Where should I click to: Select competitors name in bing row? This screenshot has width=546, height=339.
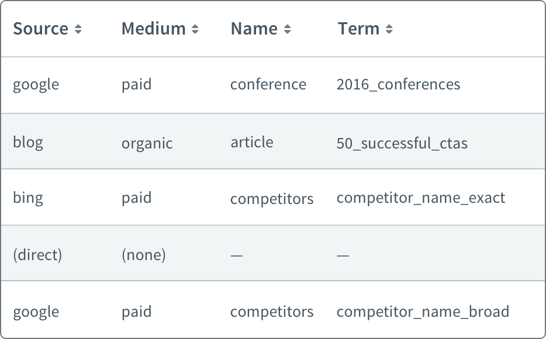(272, 199)
